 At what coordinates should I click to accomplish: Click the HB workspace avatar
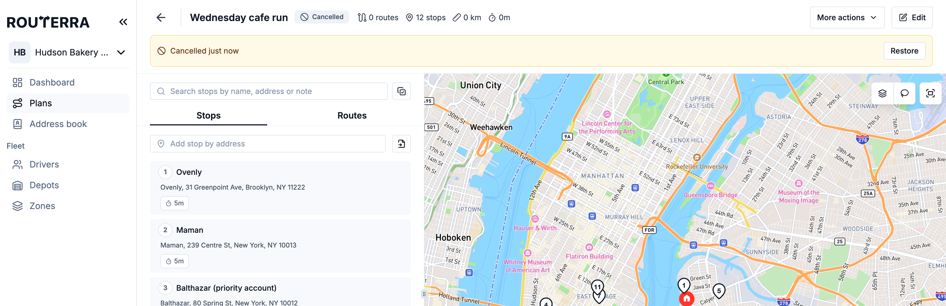point(19,52)
